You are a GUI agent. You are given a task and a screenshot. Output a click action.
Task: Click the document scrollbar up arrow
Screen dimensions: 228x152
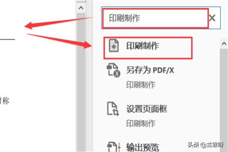[81, 8]
